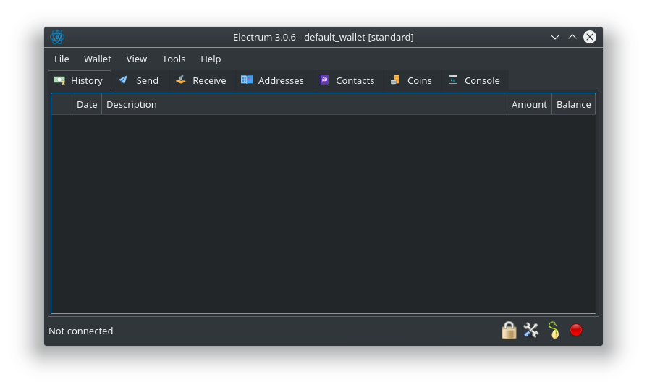Switch to the Send tab
The height and width of the screenshot is (390, 647).
(x=140, y=80)
